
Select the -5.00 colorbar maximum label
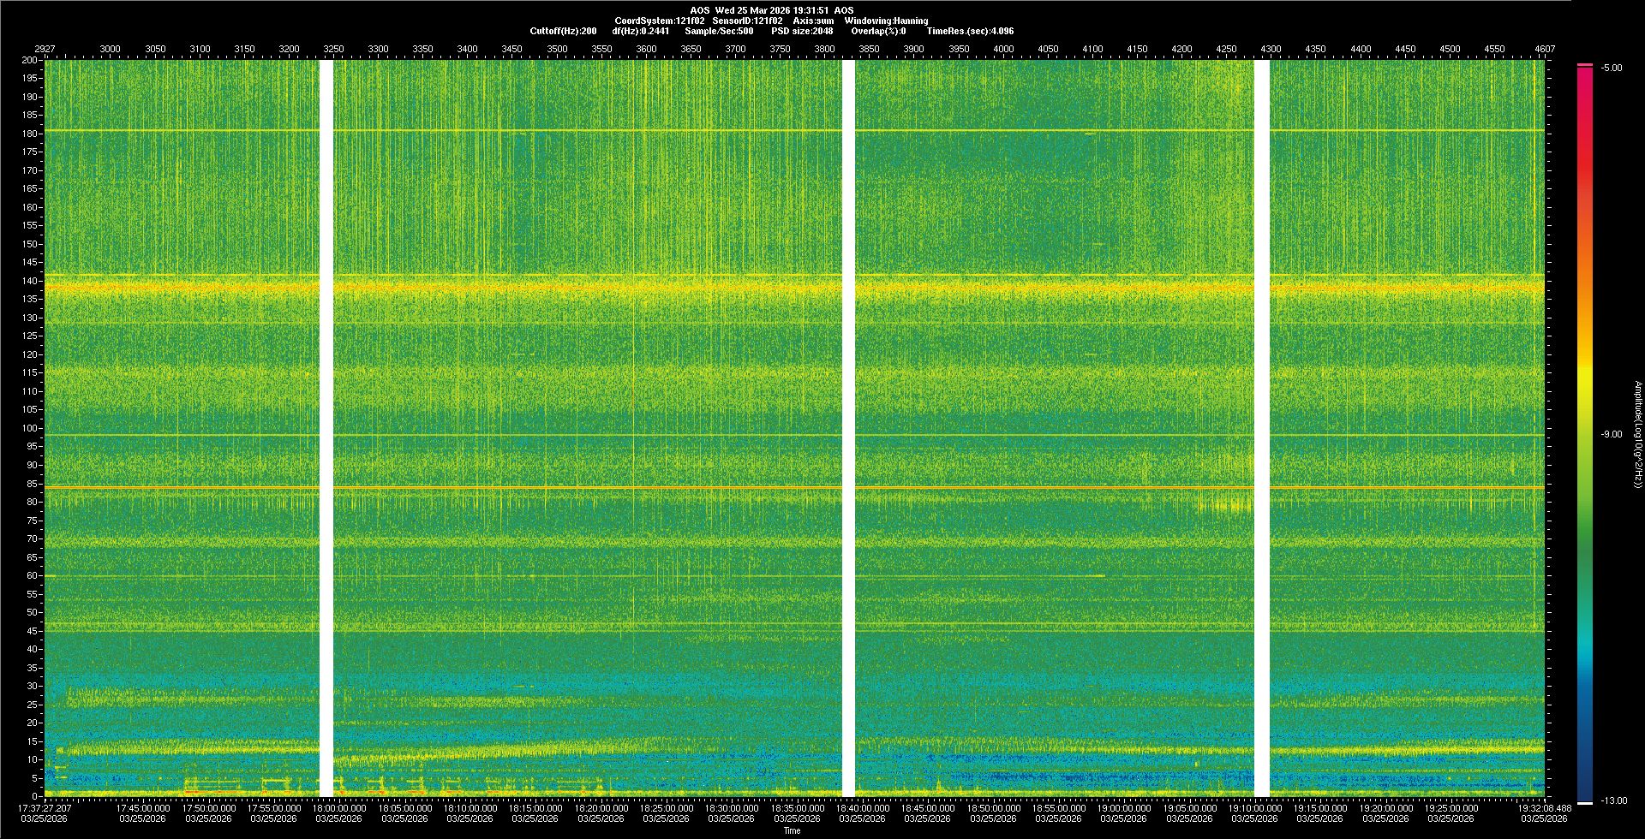pos(1611,68)
